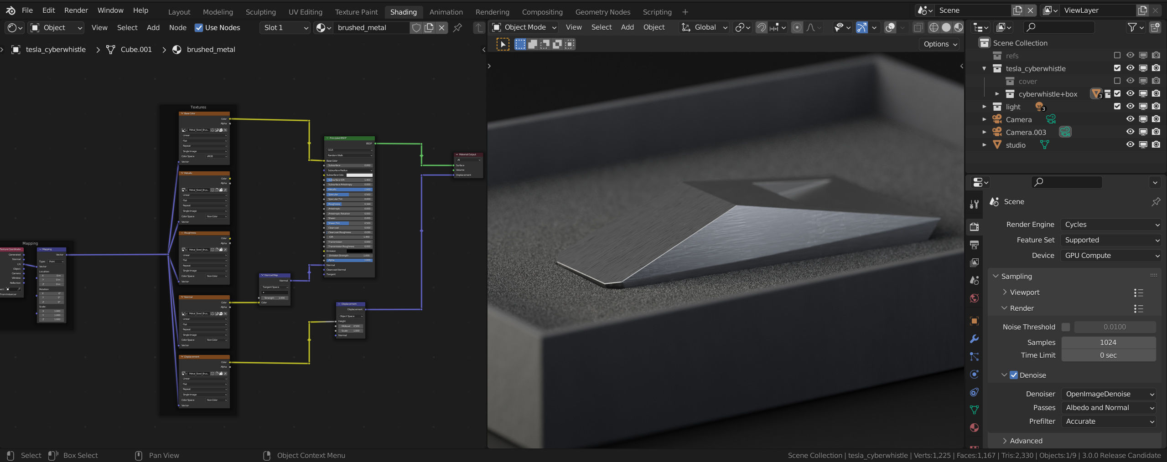
Task: Open the Output properties tab
Action: [x=974, y=245]
